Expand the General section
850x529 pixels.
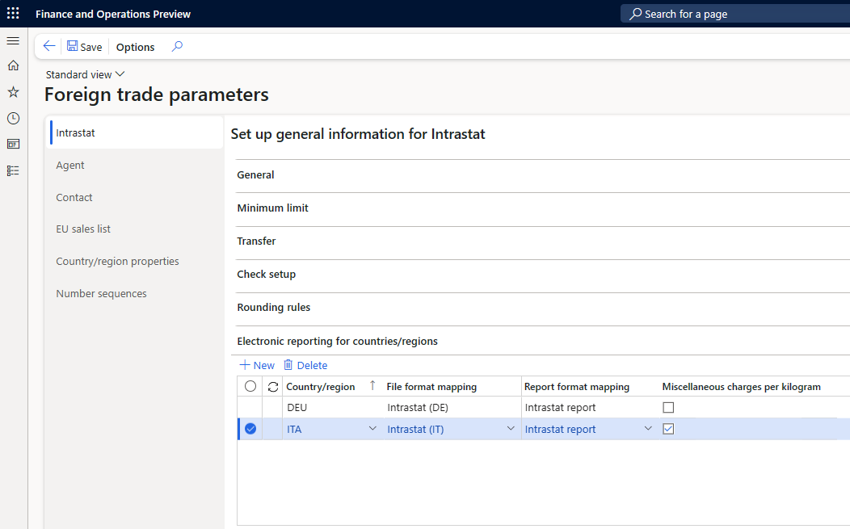point(543,175)
